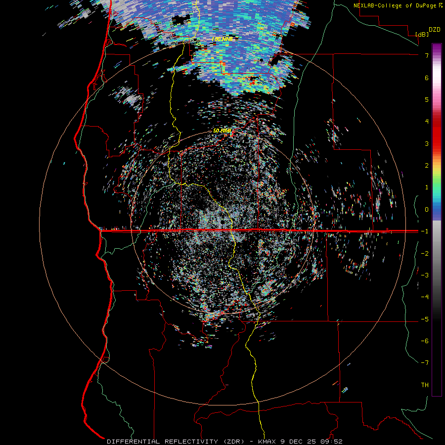This screenshot has height=445, width=445.
Task: Select the 5 value on color scale
Action: point(427,99)
